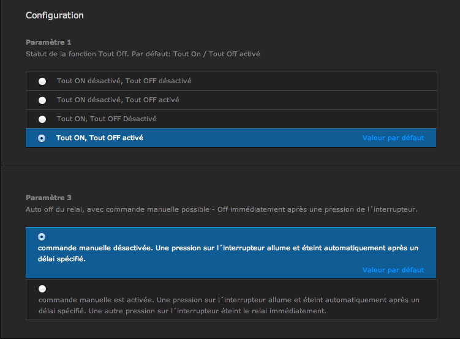Click 'Valeur par défaut' in Paramètre 1
The width and height of the screenshot is (460, 339).
pyautogui.click(x=393, y=138)
